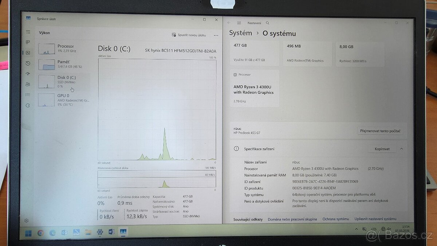Click the AMD Ryzen 3 4300U processor card
Screen dimensions: 437x246
click(x=254, y=89)
